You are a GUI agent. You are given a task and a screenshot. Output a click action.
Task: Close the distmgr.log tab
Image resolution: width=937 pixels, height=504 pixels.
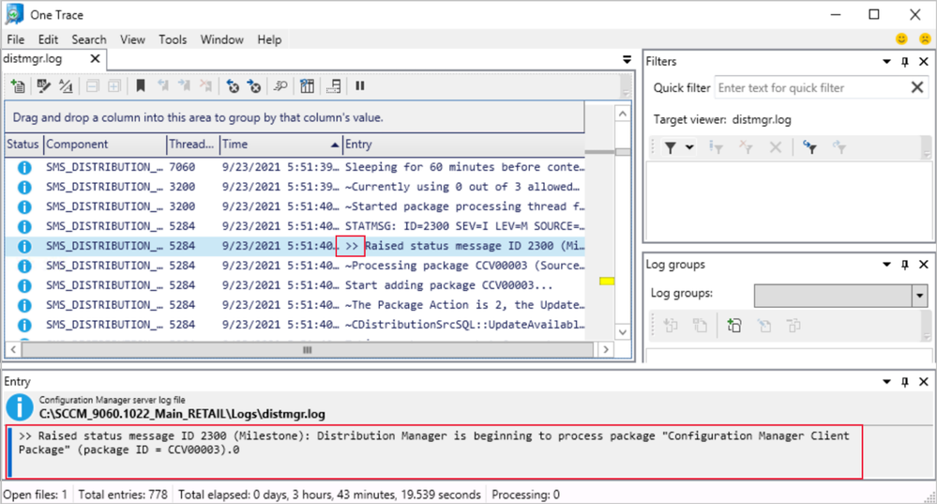click(x=95, y=58)
